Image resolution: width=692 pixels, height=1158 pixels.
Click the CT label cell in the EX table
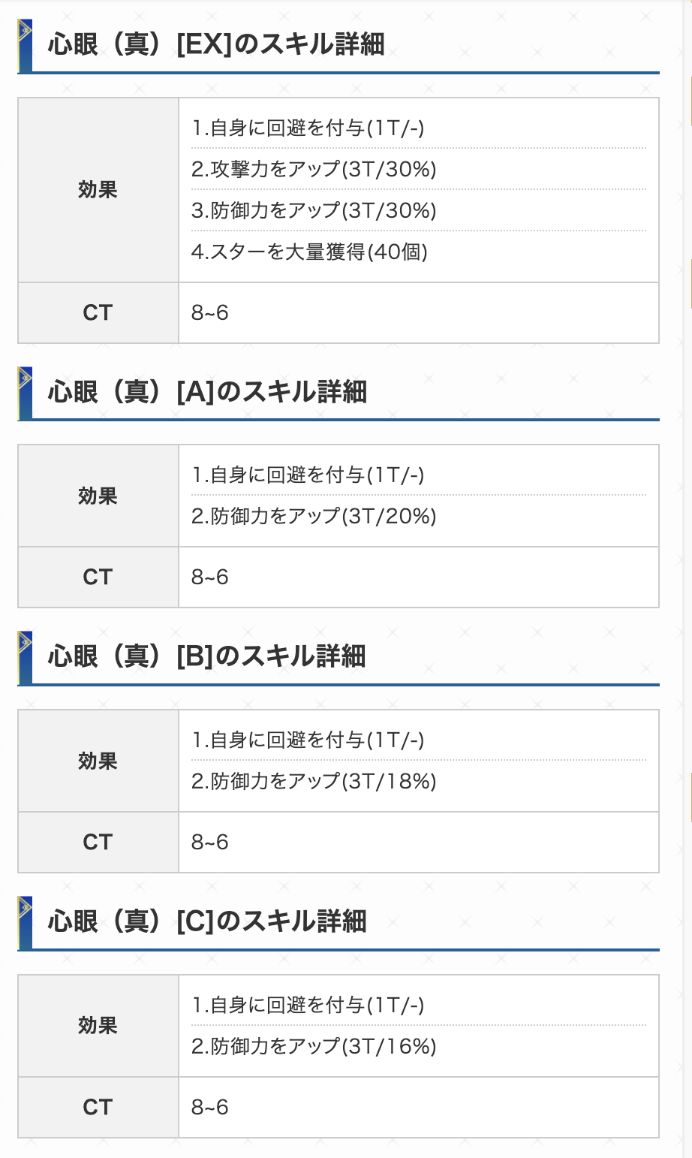(x=98, y=312)
